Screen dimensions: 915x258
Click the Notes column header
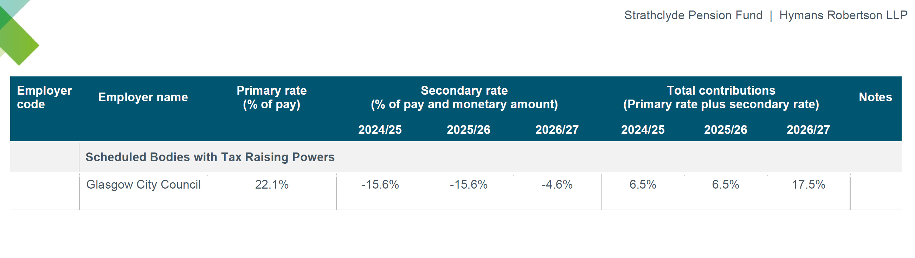tap(875, 97)
